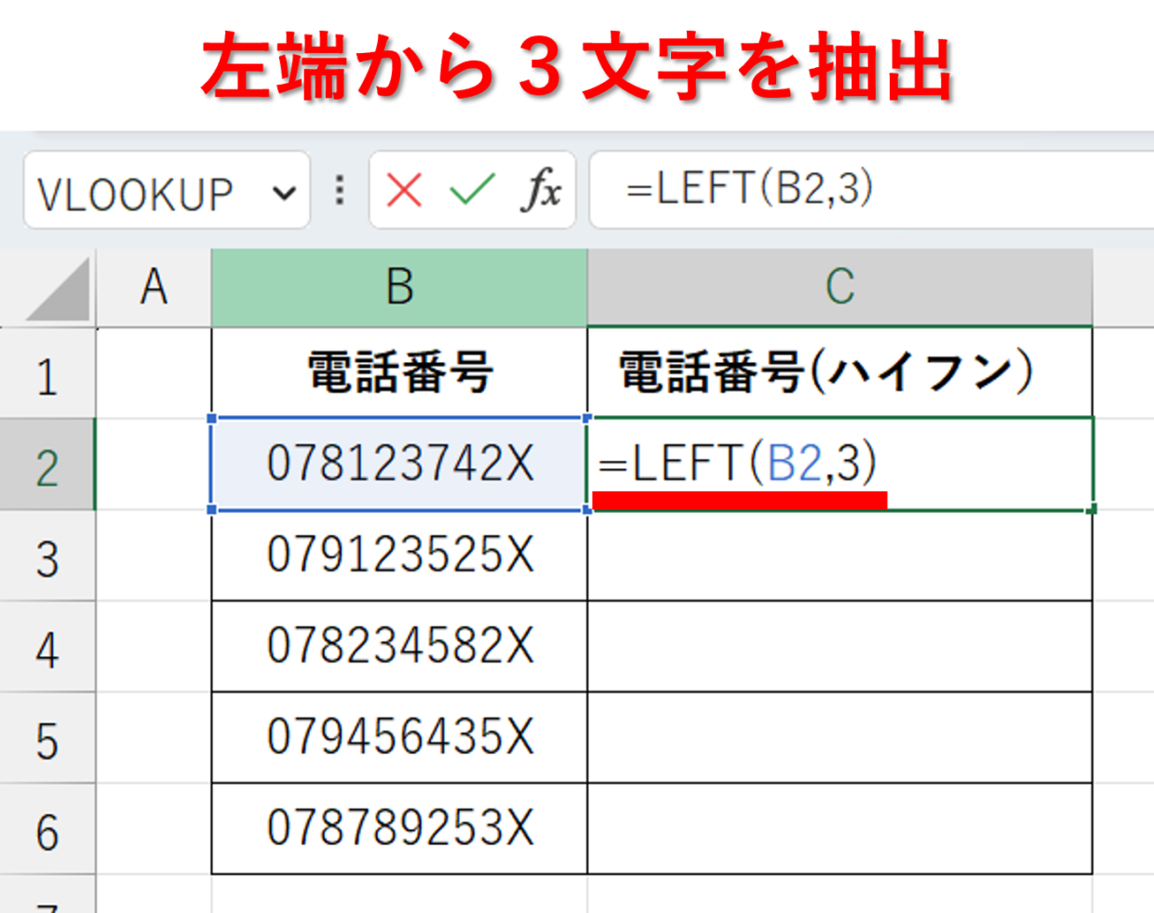Expand the Name Box dropdown arrow
Screen dimensions: 1154x913
(x=284, y=193)
